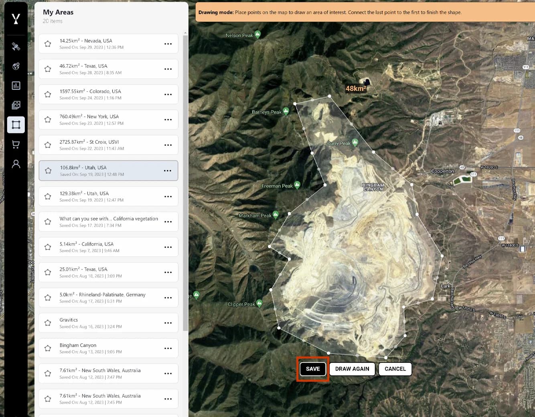Open the shopping cart icon
This screenshot has width=535, height=417.
click(x=16, y=144)
